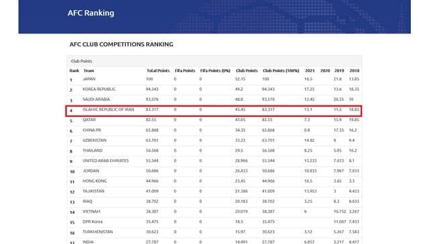Viewport: 429px width, 244px height.
Task: Click the 2018 column header
Action: coord(355,71)
